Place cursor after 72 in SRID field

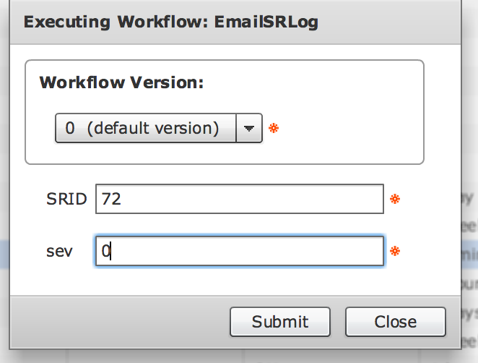coord(123,199)
